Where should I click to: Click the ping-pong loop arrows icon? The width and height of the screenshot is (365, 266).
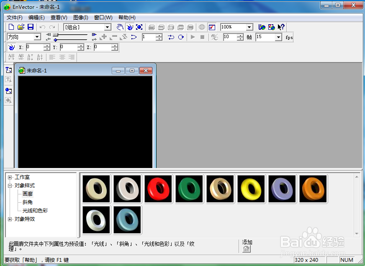(171, 37)
